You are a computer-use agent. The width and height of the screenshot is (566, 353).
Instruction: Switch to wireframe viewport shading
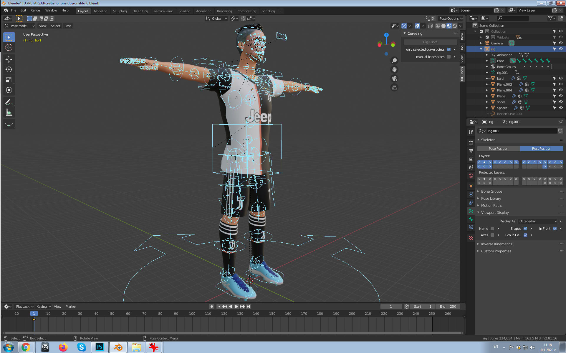(x=438, y=26)
